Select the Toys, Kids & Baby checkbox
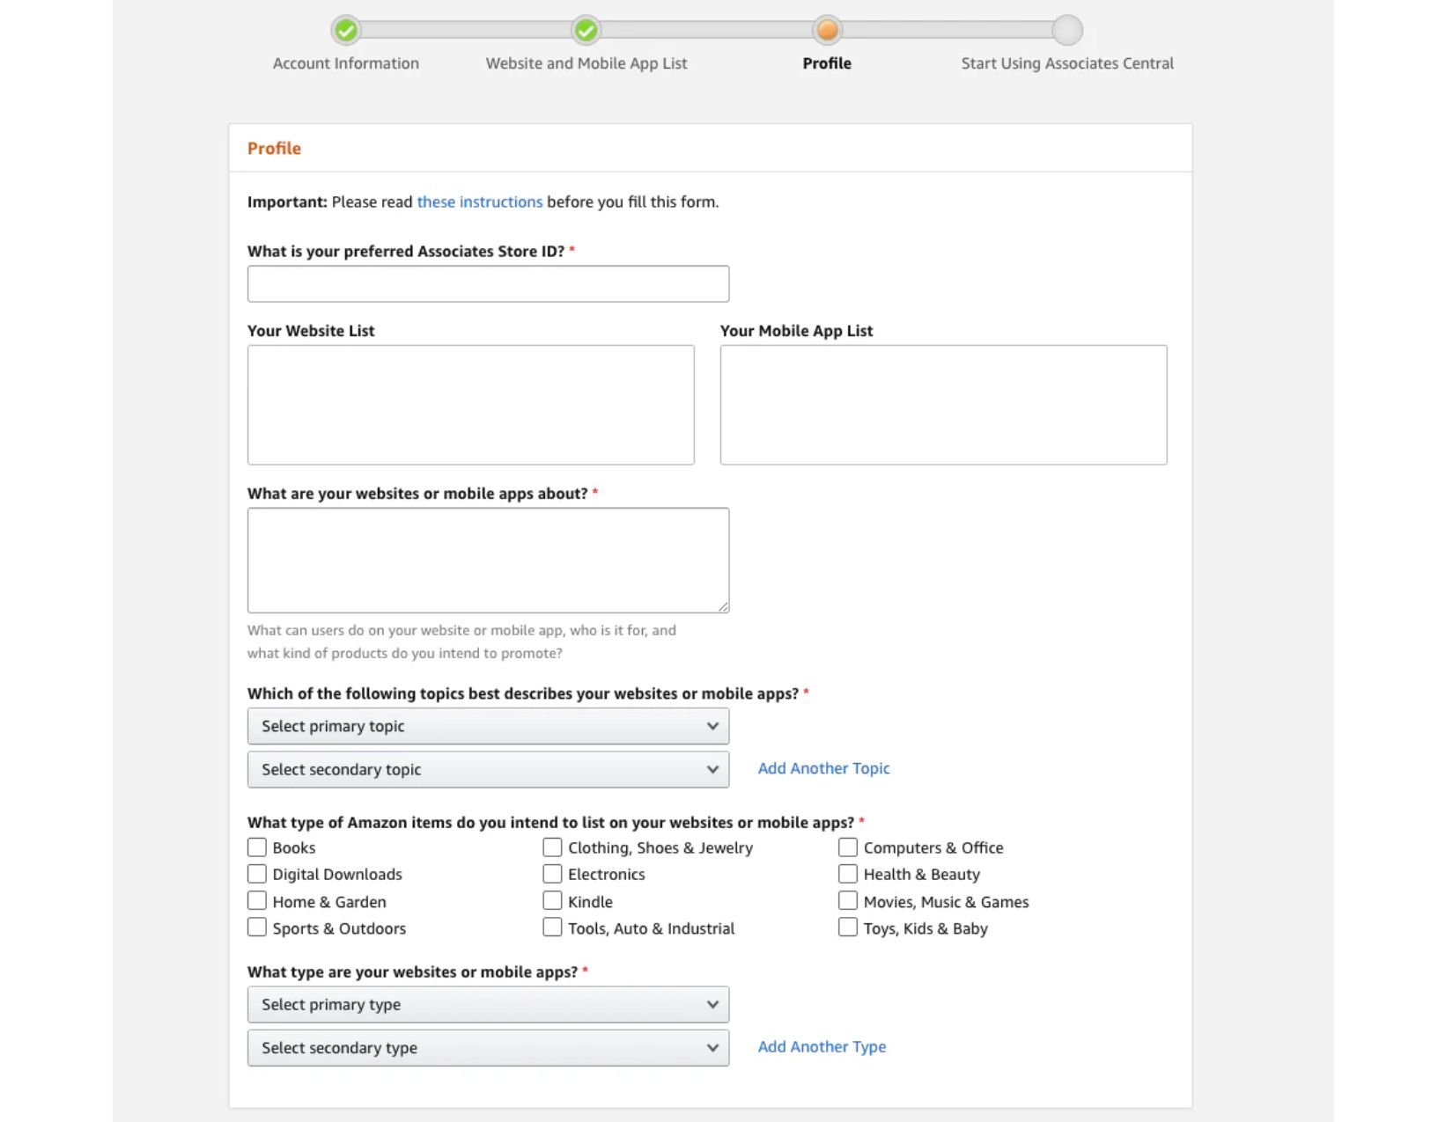1453x1122 pixels. point(847,927)
